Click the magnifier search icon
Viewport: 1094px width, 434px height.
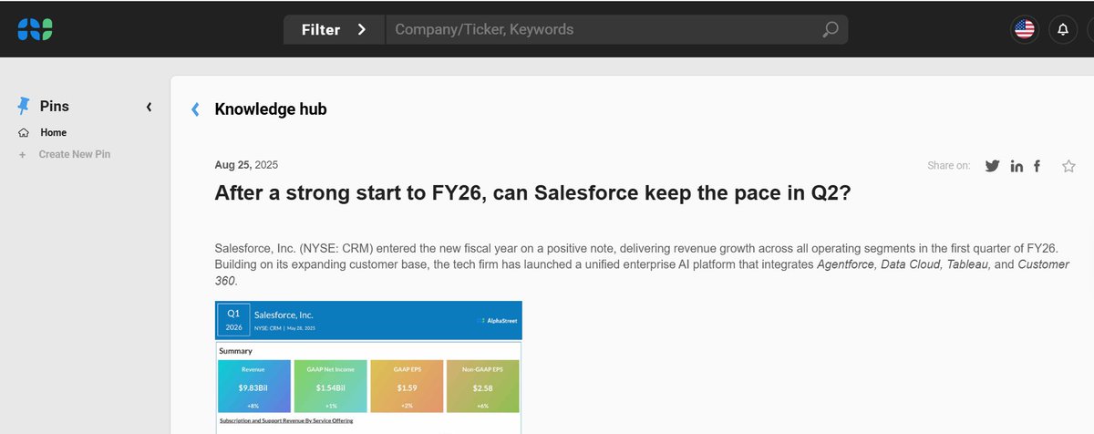(x=830, y=29)
